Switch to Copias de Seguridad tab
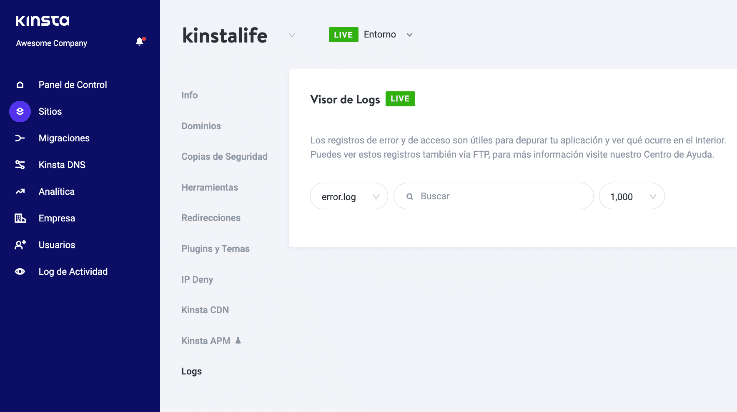The image size is (737, 412). [224, 157]
